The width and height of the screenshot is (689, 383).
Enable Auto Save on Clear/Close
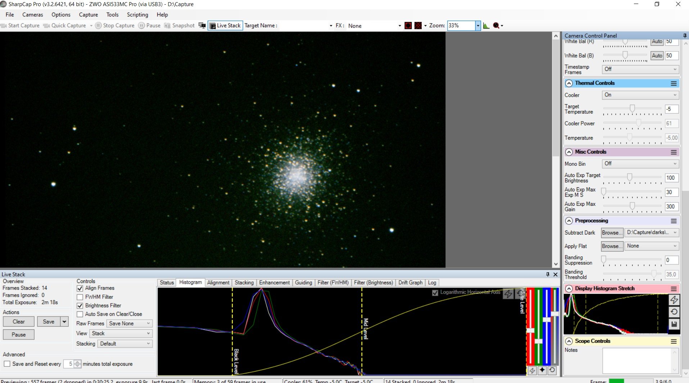(x=80, y=314)
